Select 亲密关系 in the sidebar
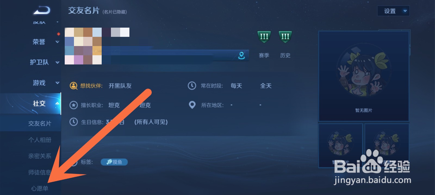 click(x=40, y=156)
